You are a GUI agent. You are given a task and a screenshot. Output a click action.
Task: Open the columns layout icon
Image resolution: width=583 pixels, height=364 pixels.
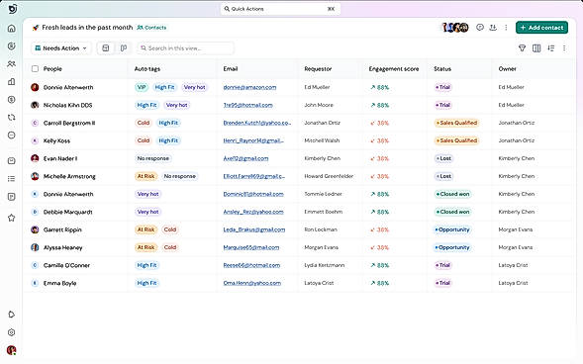(536, 47)
